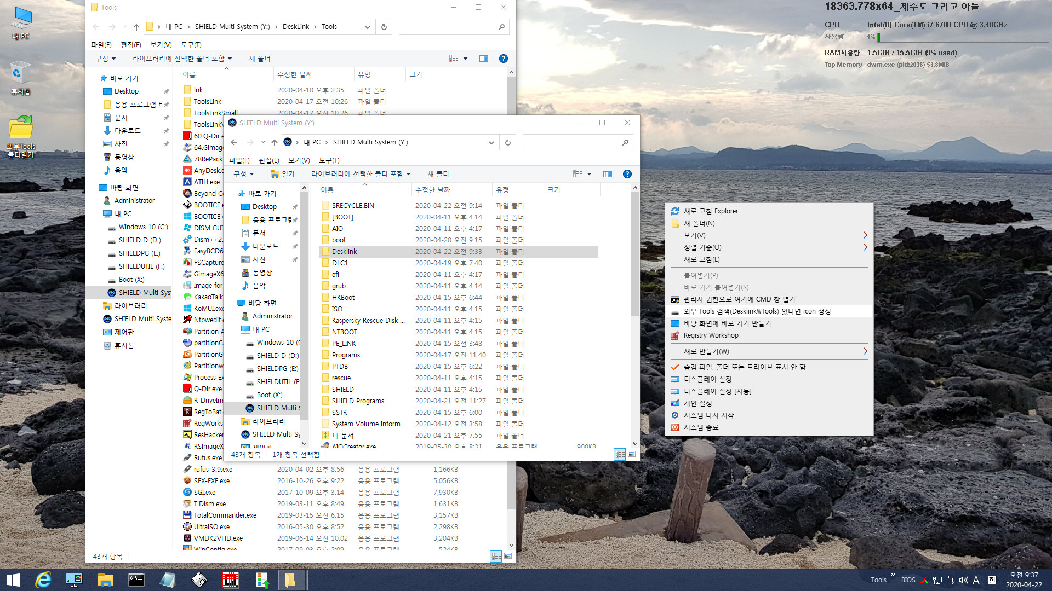The width and height of the screenshot is (1052, 591).
Task: Switch to large icons view in Tools window status bar
Action: 508,556
